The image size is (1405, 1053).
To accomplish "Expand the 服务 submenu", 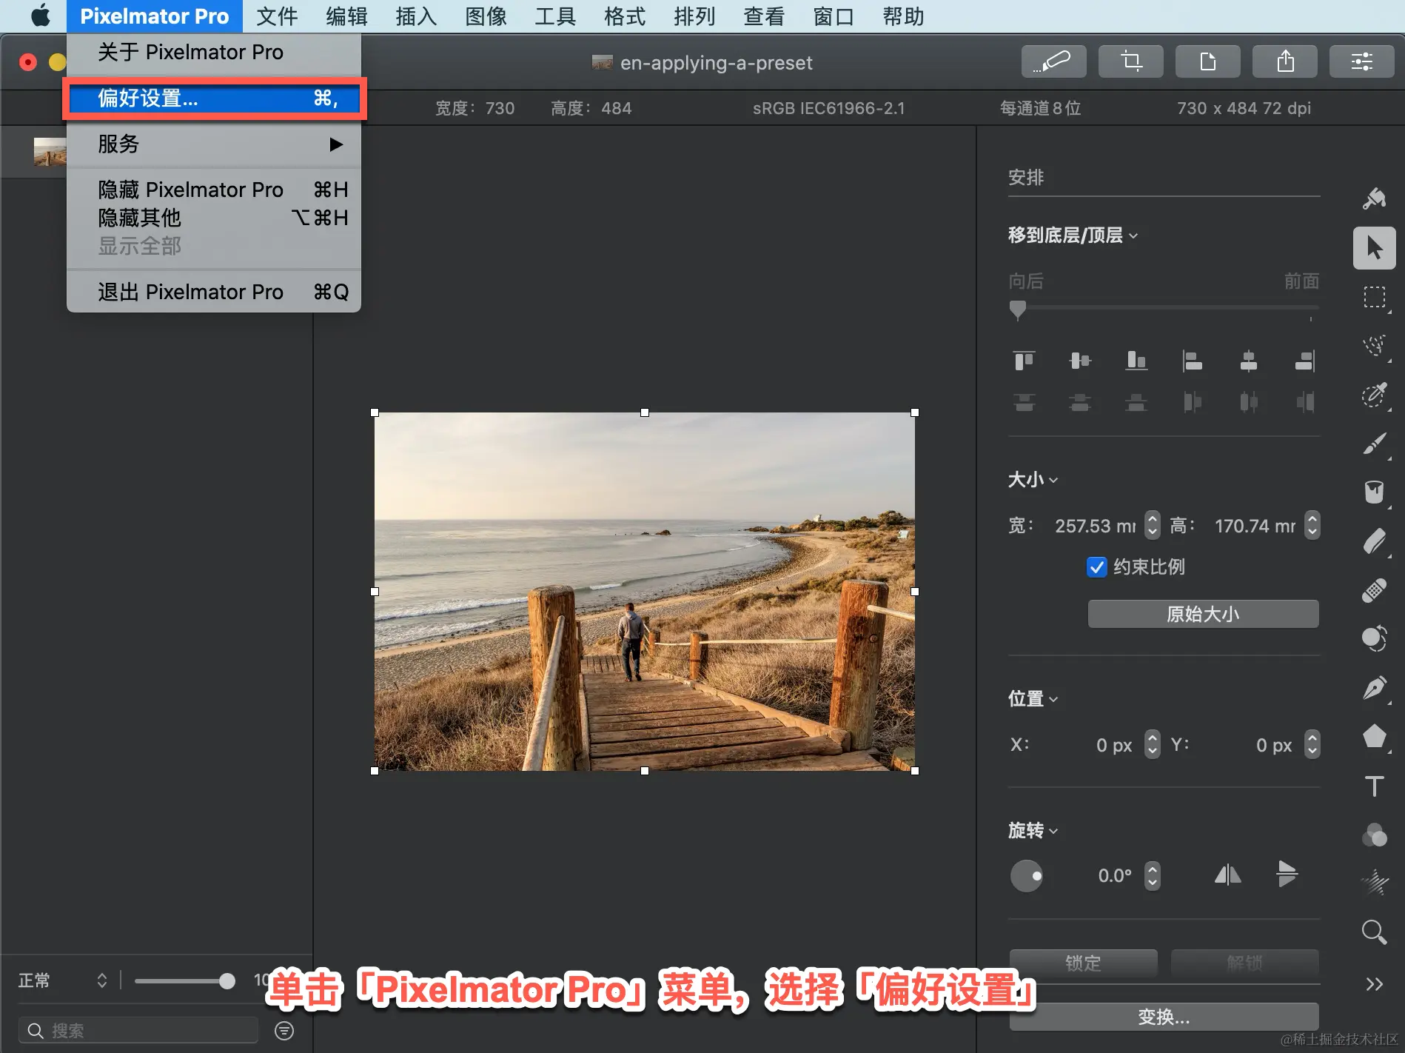I will pyautogui.click(x=214, y=144).
